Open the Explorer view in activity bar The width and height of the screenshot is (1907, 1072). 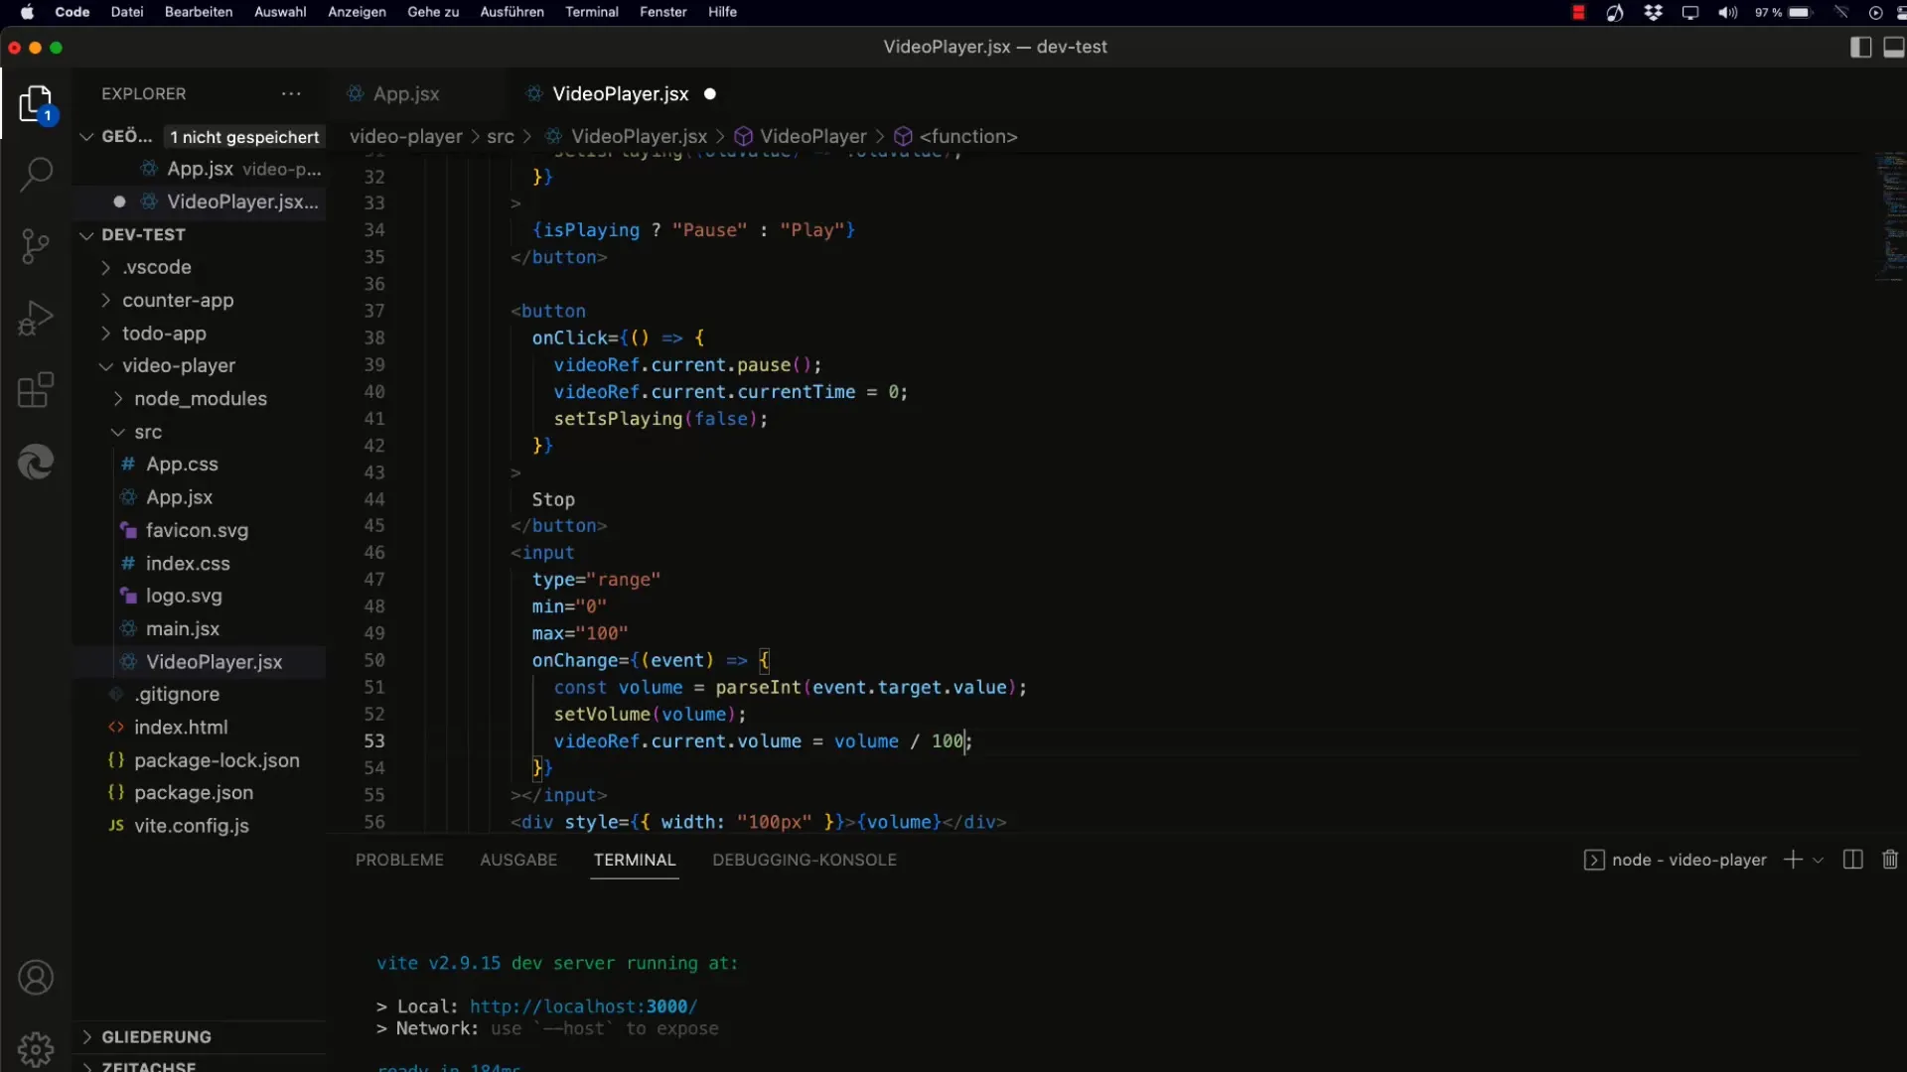[x=36, y=104]
